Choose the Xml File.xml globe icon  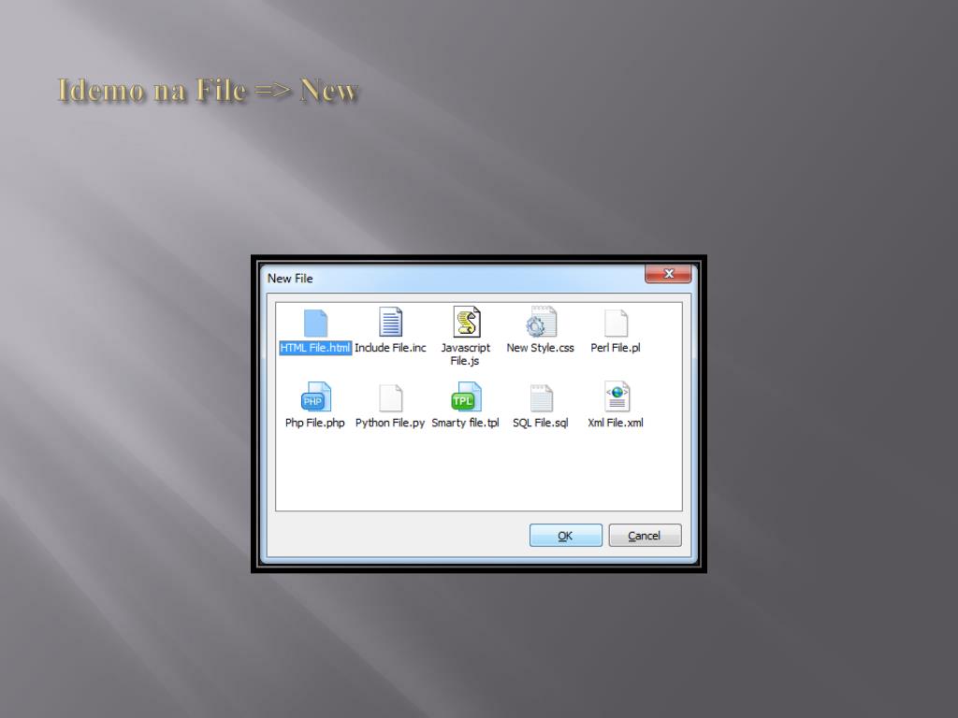point(617,396)
